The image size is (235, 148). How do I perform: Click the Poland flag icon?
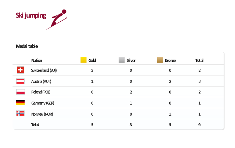pos(20,92)
